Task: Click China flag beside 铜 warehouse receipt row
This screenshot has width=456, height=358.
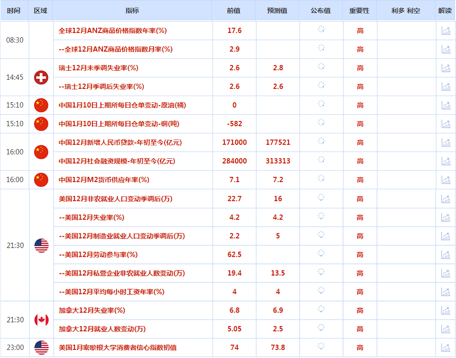Action: point(41,124)
